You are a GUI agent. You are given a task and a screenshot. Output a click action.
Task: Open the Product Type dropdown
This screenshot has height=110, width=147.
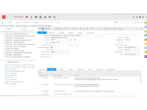pos(59,52)
